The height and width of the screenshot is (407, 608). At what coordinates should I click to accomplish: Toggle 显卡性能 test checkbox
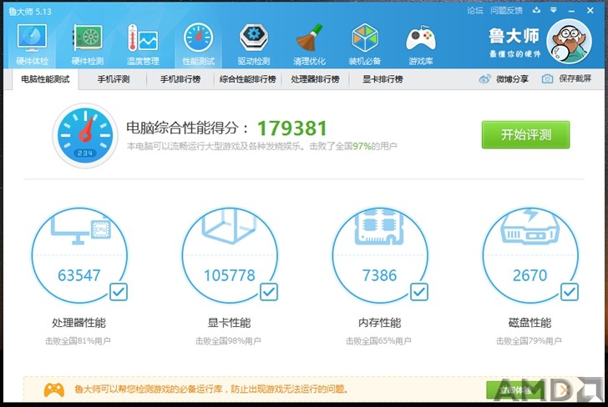tap(269, 292)
